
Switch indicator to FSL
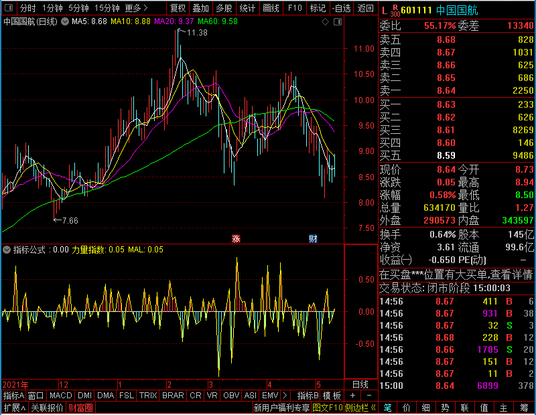pos(127,396)
